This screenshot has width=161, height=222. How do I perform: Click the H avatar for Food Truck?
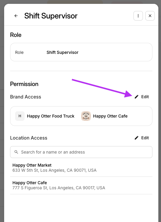click(x=20, y=116)
